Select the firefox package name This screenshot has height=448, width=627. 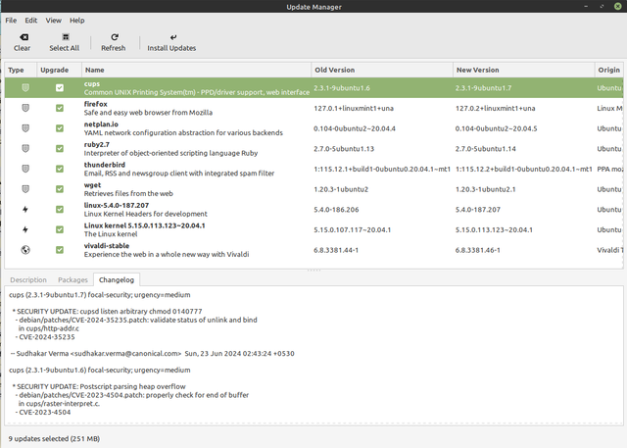96,104
